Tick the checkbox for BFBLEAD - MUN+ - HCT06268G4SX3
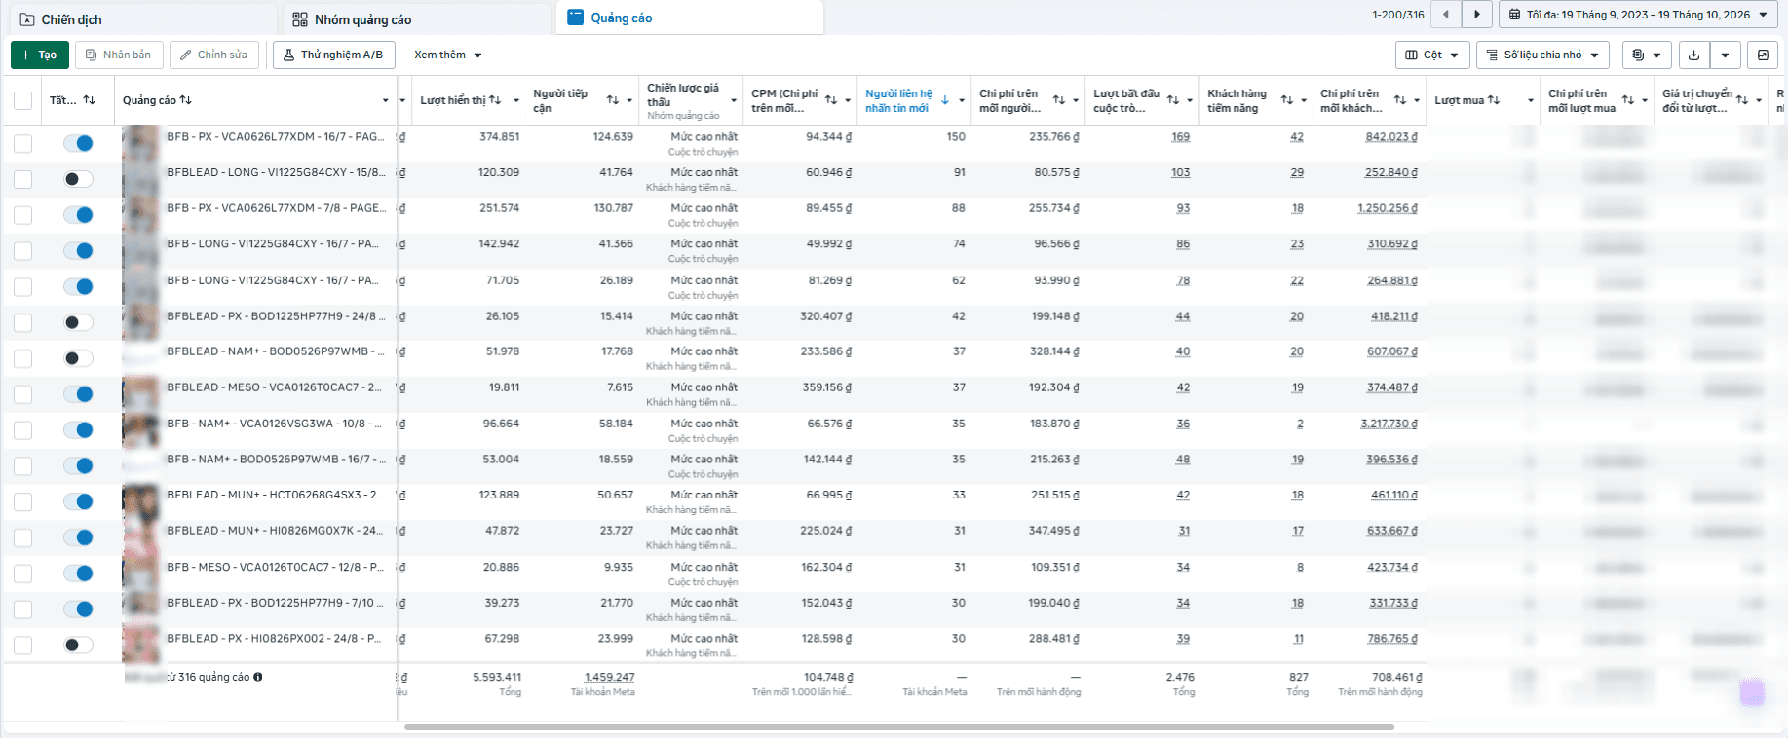 23,501
